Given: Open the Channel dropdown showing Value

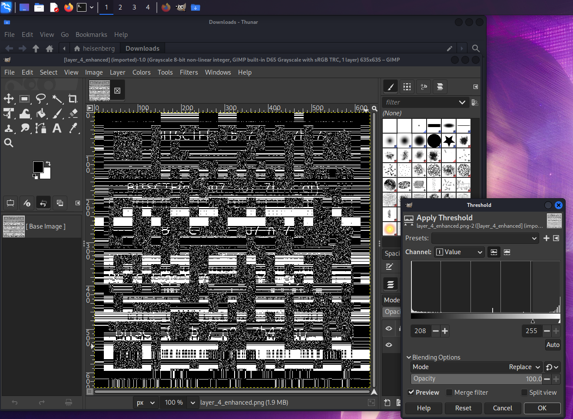Looking at the screenshot, I should pos(459,252).
